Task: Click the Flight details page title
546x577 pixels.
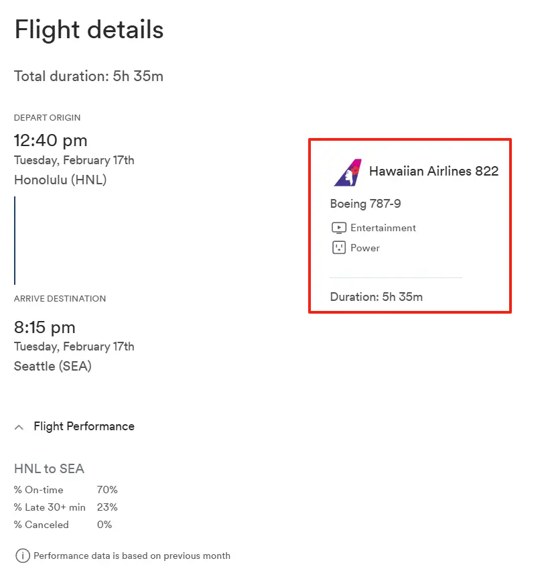Action: 89,29
